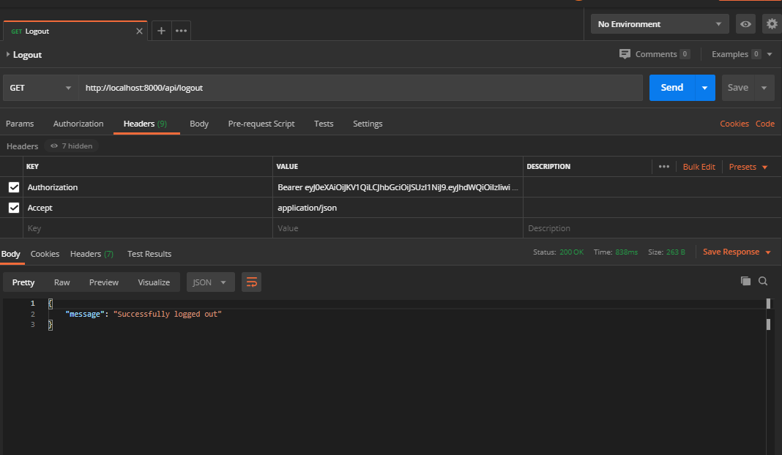This screenshot has height=455, width=782.
Task: Click the "message" key in the response
Action: pyautogui.click(x=85, y=314)
